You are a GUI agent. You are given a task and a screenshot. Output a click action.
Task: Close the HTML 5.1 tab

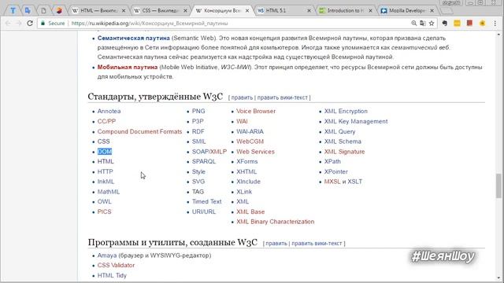(x=309, y=10)
